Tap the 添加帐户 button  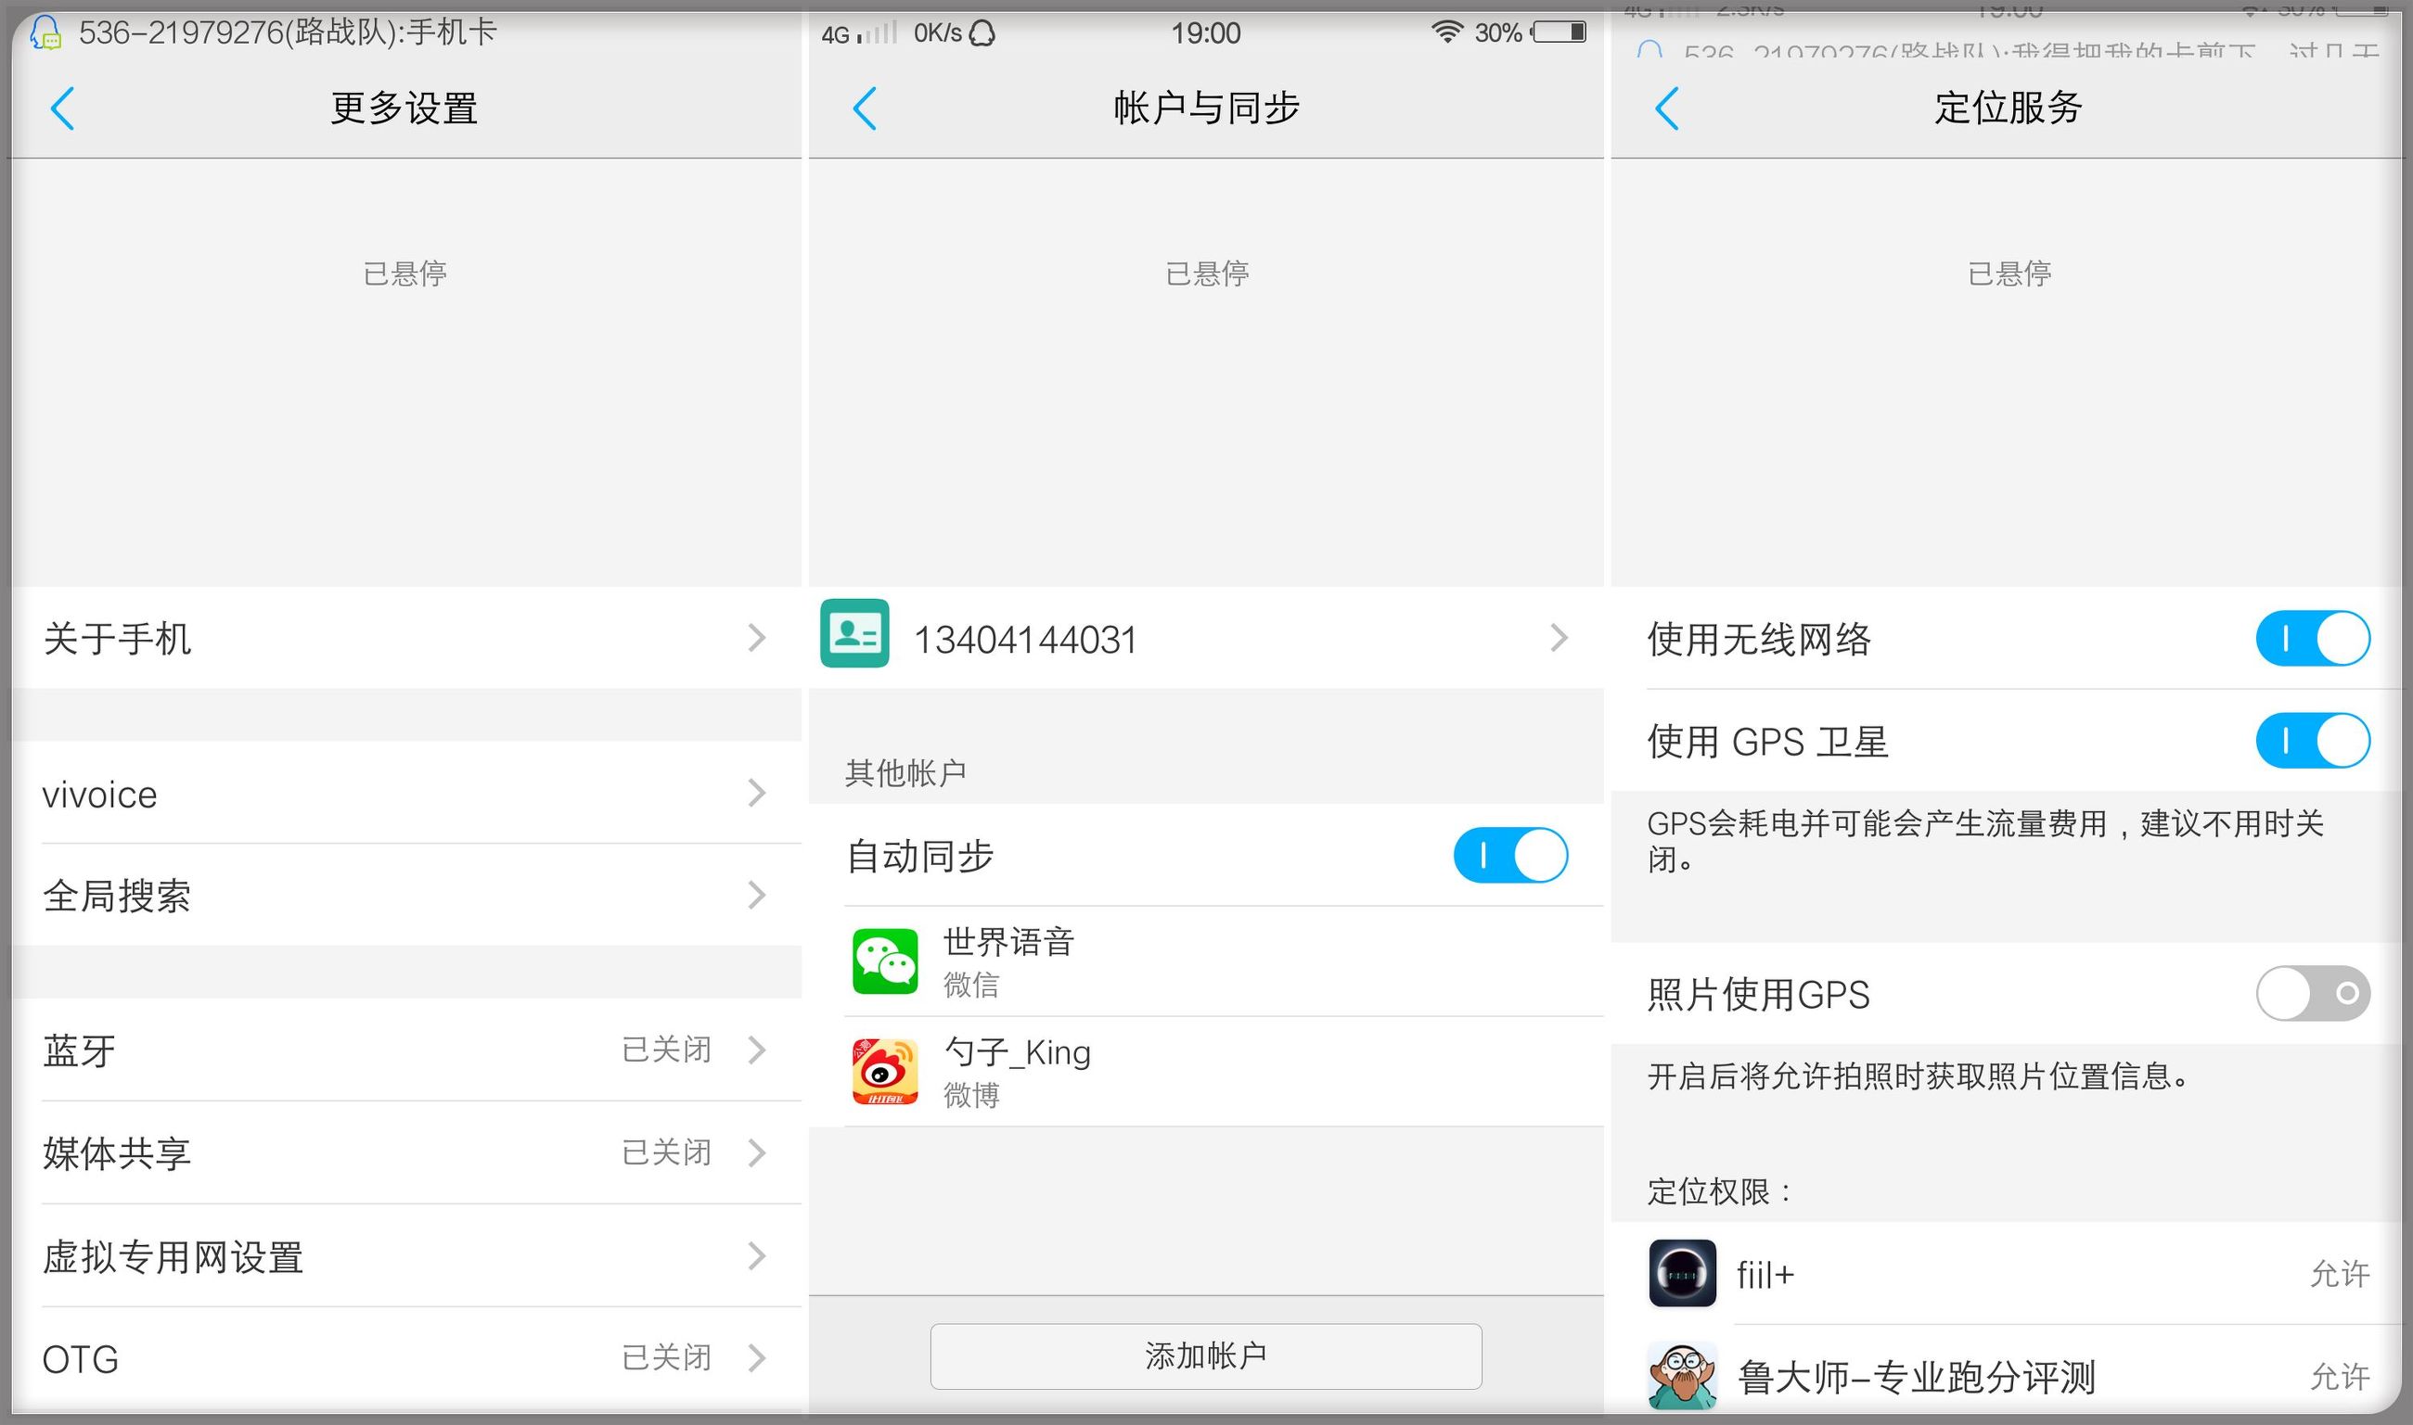[1205, 1355]
